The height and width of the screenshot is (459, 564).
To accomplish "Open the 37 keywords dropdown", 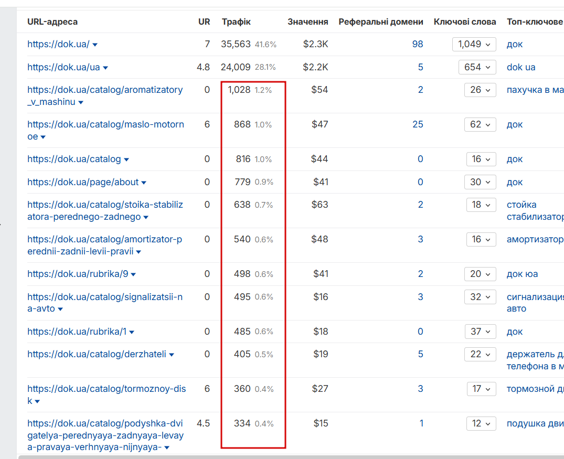I will pyautogui.click(x=480, y=332).
